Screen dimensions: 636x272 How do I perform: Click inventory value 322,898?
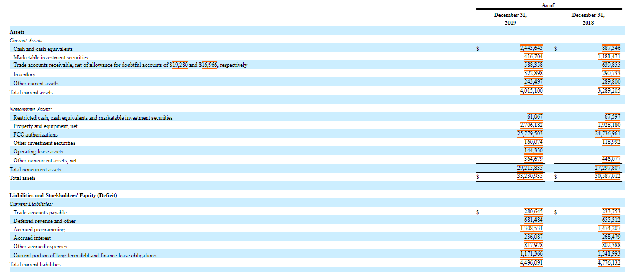click(533, 74)
